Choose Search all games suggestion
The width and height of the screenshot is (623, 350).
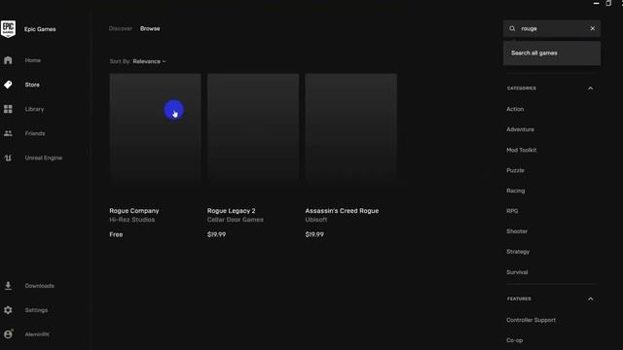click(x=552, y=53)
